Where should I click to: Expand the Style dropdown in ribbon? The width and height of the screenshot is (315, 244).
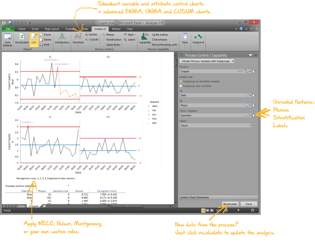[x=135, y=35]
